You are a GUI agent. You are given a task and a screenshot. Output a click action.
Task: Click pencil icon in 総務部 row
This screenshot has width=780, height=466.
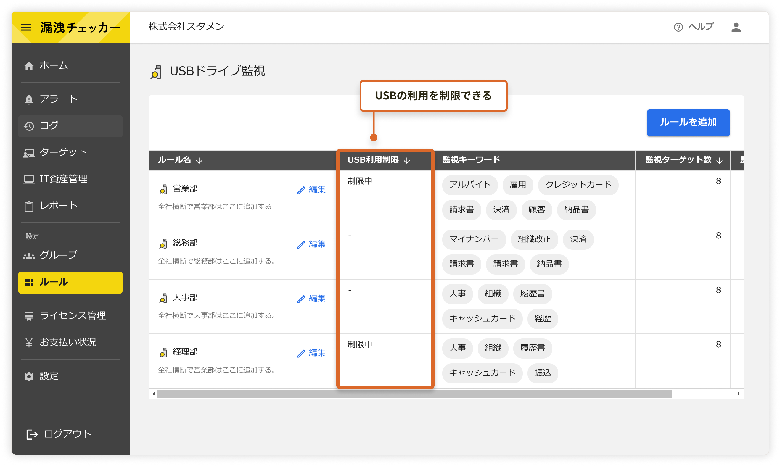click(301, 245)
